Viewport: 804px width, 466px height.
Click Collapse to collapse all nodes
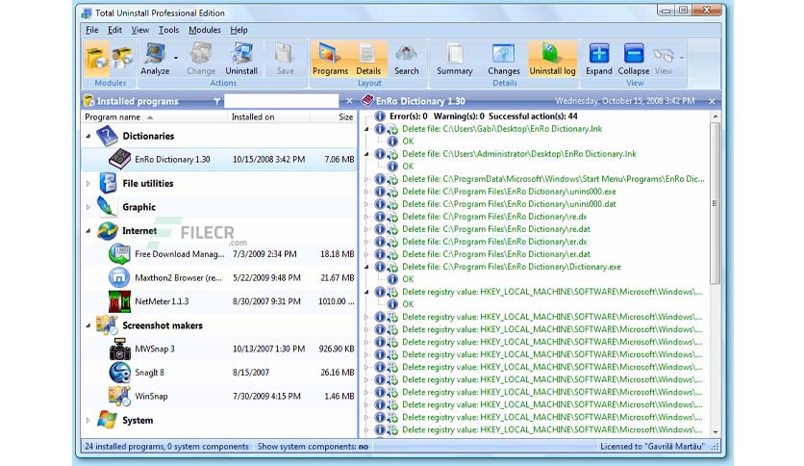[633, 59]
